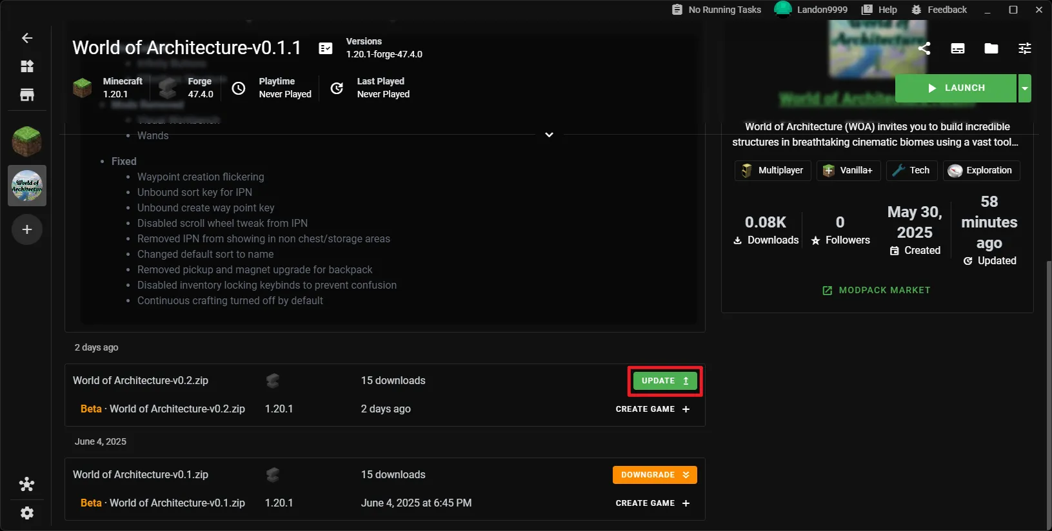Image resolution: width=1052 pixels, height=531 pixels.
Task: Add a new instance with plus button
Action: (27, 229)
